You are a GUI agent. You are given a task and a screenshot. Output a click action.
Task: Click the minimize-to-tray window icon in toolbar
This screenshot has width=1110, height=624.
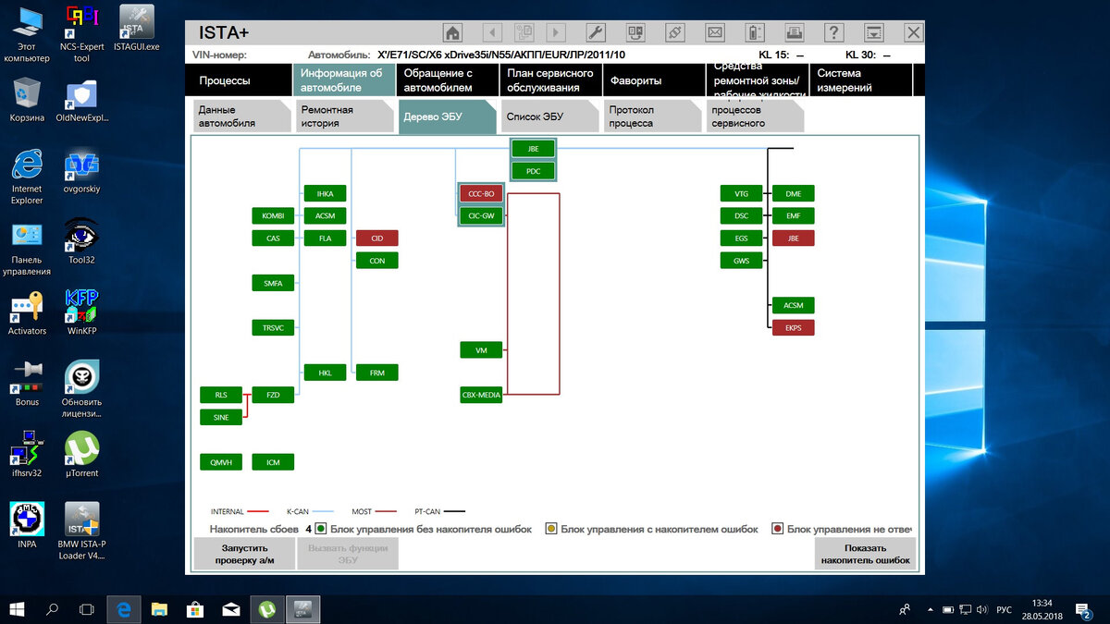click(873, 32)
